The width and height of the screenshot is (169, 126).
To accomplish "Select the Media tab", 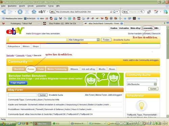I will tap(102, 69).
